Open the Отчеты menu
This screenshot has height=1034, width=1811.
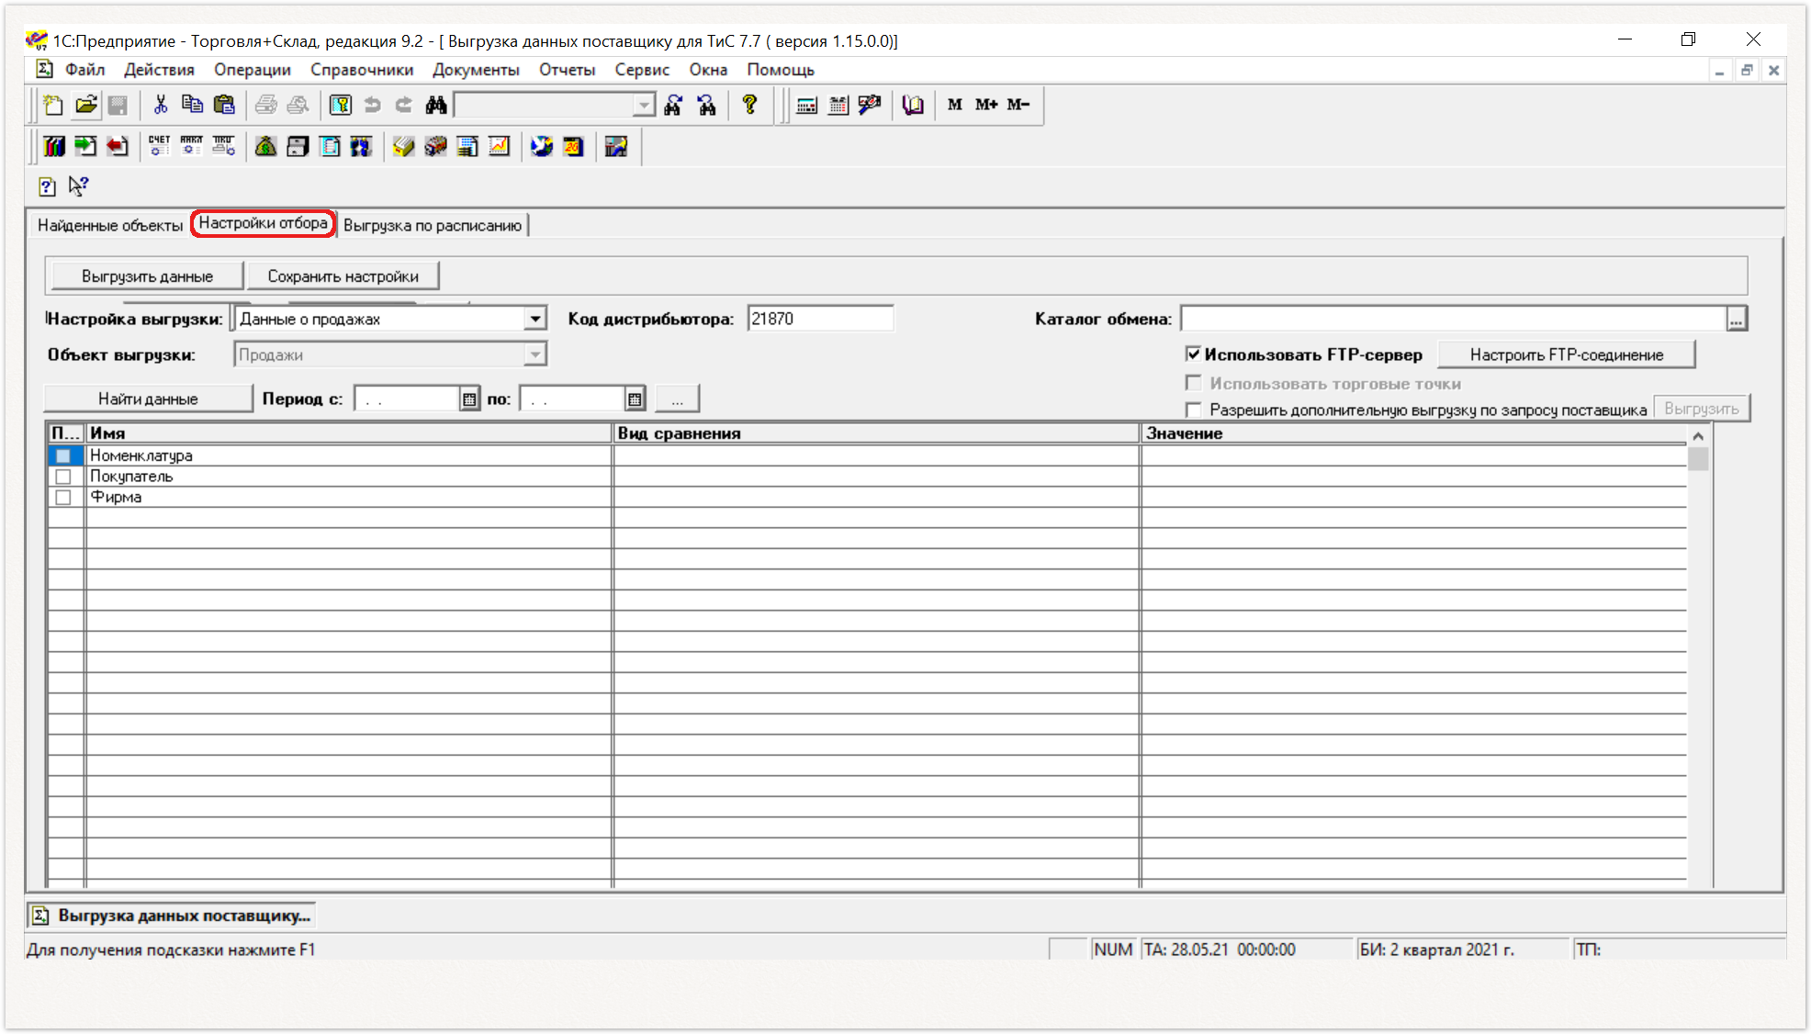pos(567,70)
